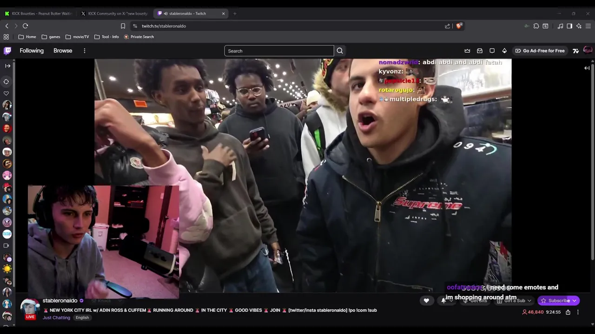Click the search magnifier button
Image resolution: width=595 pixels, height=334 pixels.
[340, 51]
